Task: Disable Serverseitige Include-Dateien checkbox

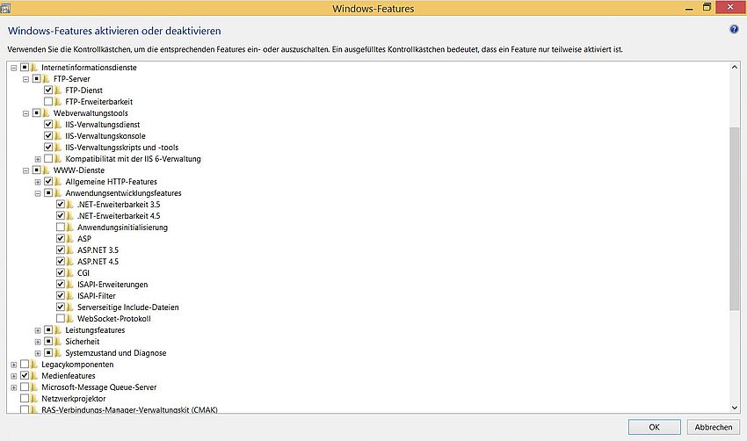Action: 61,307
